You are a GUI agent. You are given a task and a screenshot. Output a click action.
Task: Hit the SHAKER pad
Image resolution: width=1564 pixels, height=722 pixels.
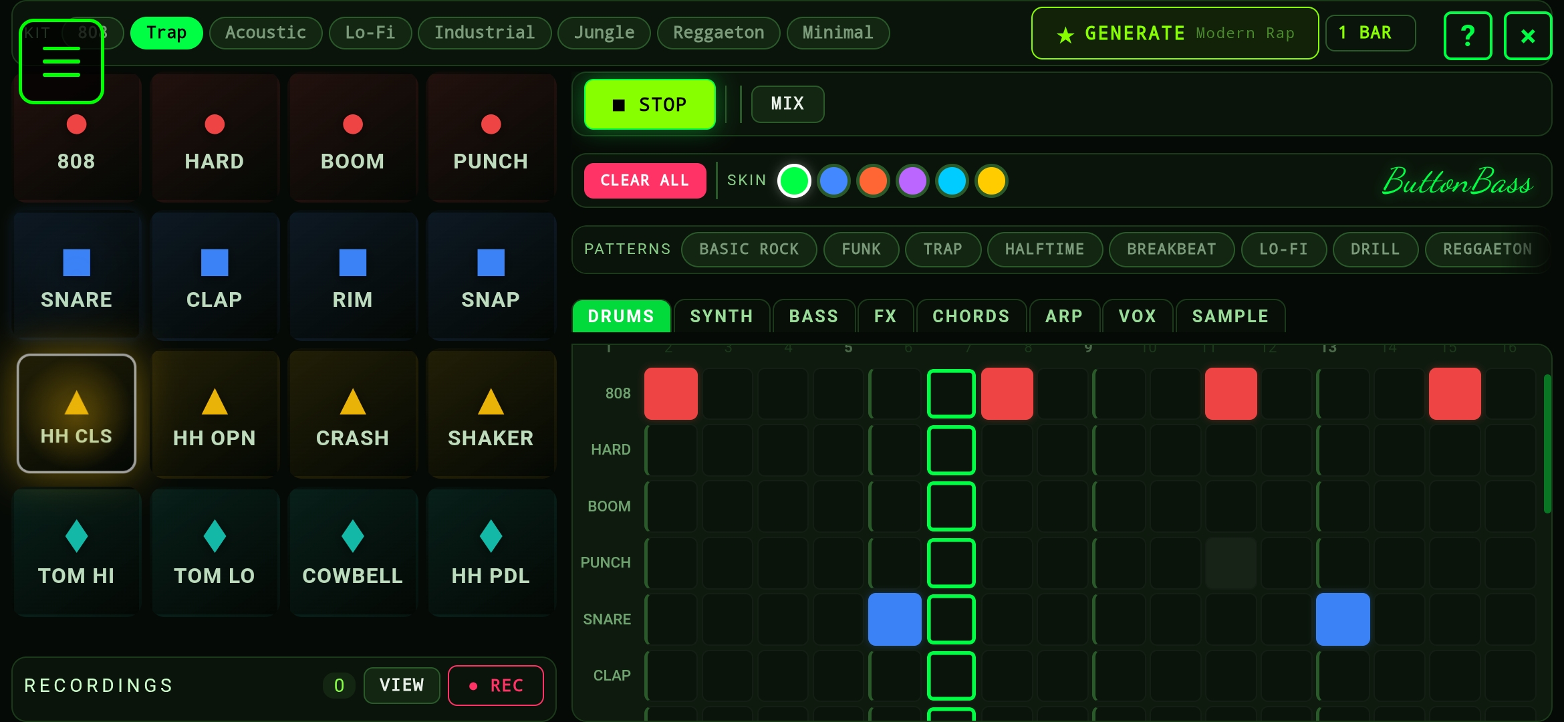click(491, 414)
